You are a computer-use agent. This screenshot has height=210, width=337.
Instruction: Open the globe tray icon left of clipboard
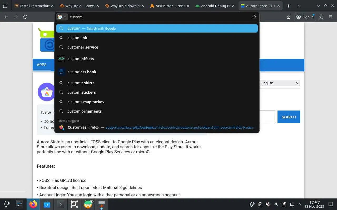click(252, 204)
